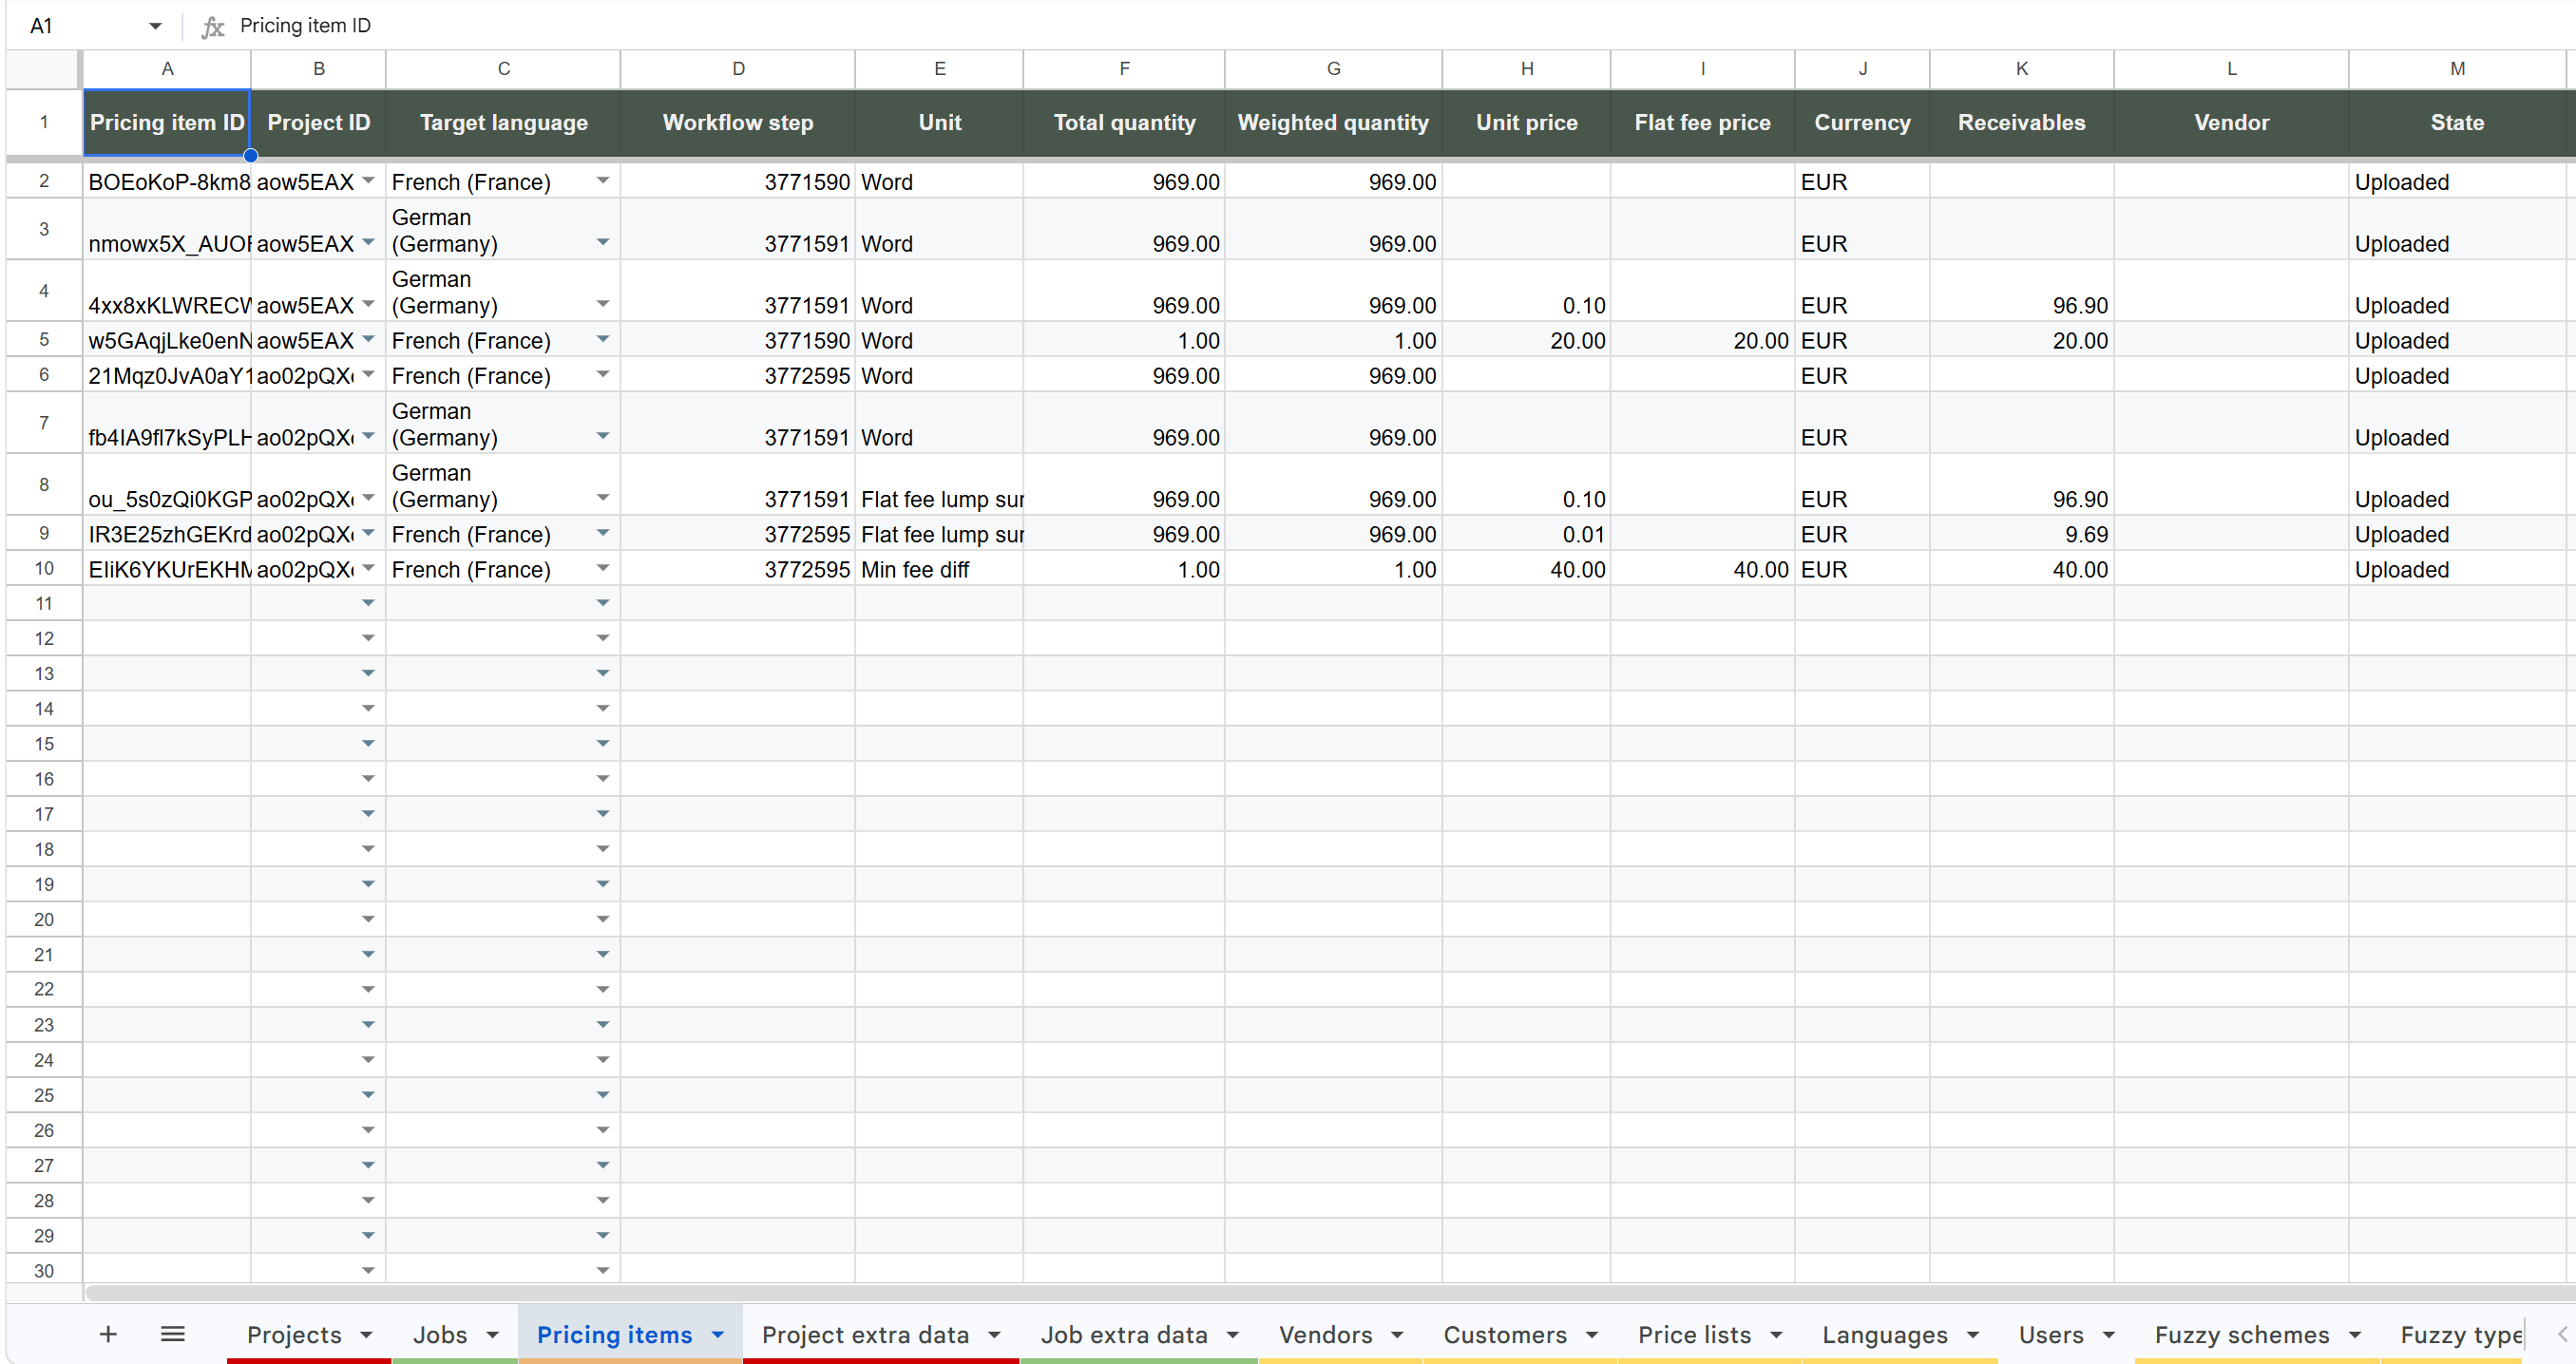Click the Pricing item ID header cell
Viewport: 2576px width, 1364px height.
(167, 122)
